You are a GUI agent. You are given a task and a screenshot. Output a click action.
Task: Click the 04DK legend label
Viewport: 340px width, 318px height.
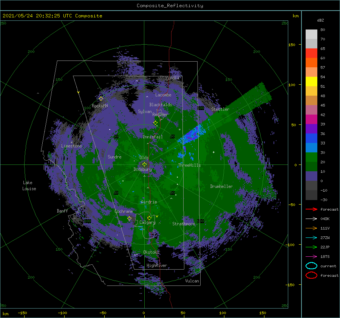pyautogui.click(x=325, y=219)
